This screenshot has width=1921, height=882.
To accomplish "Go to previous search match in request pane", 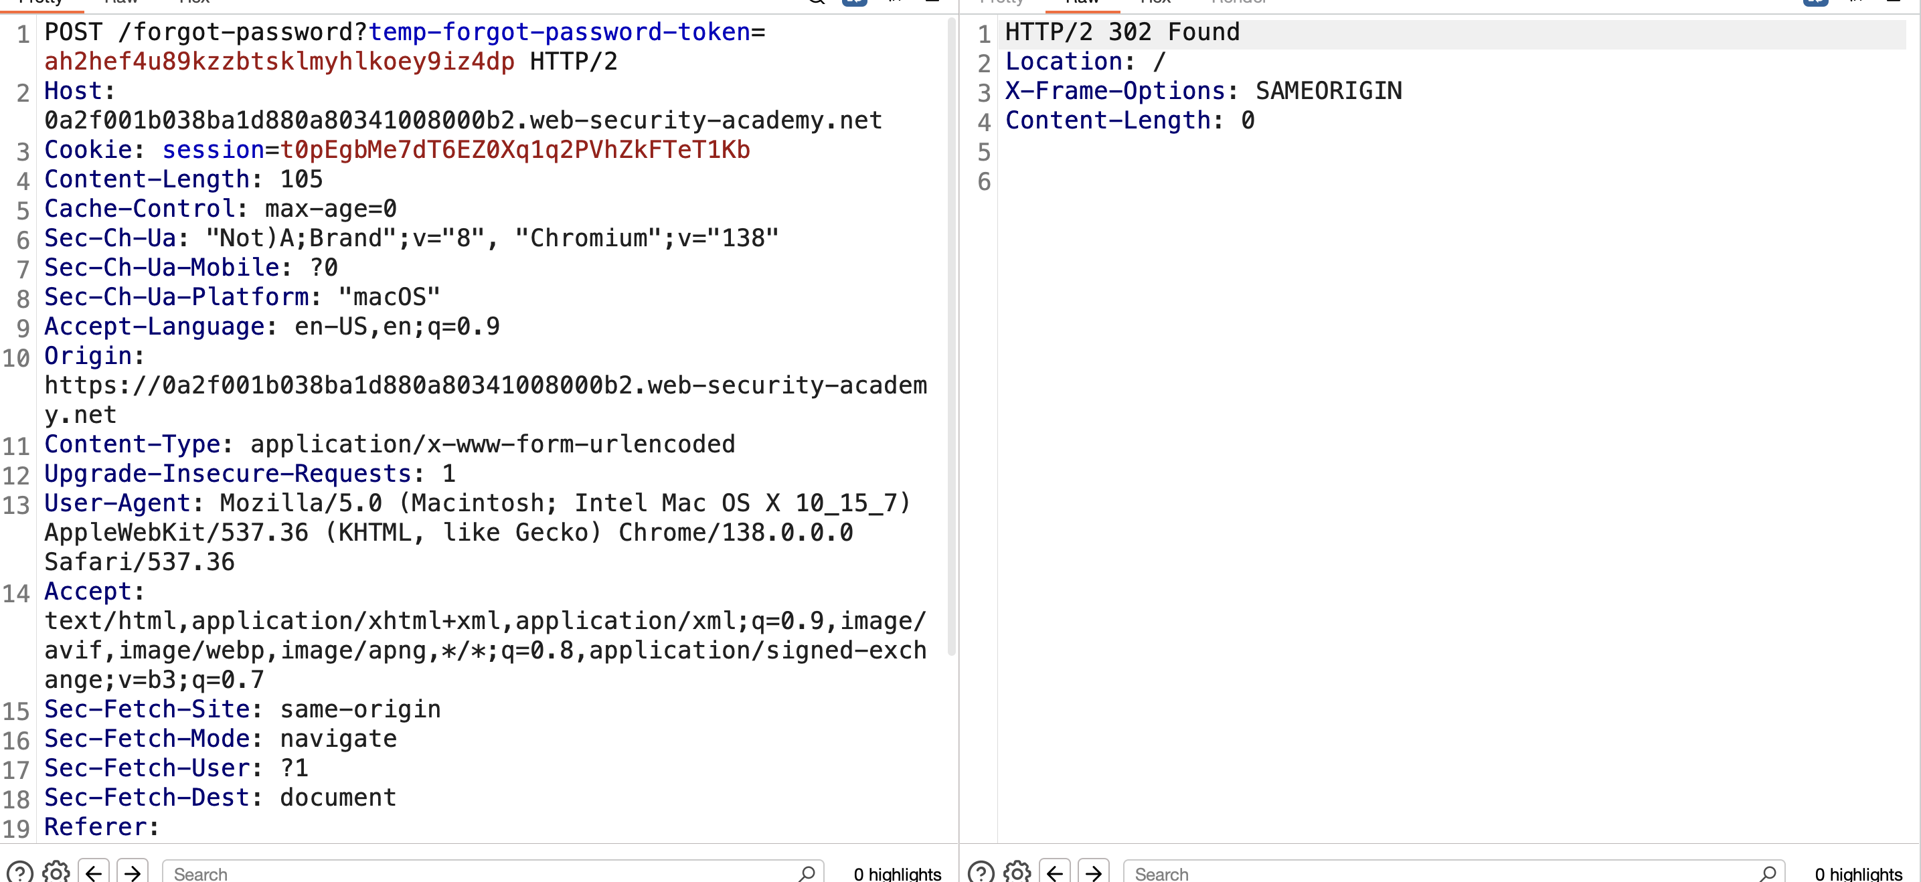I will (94, 873).
